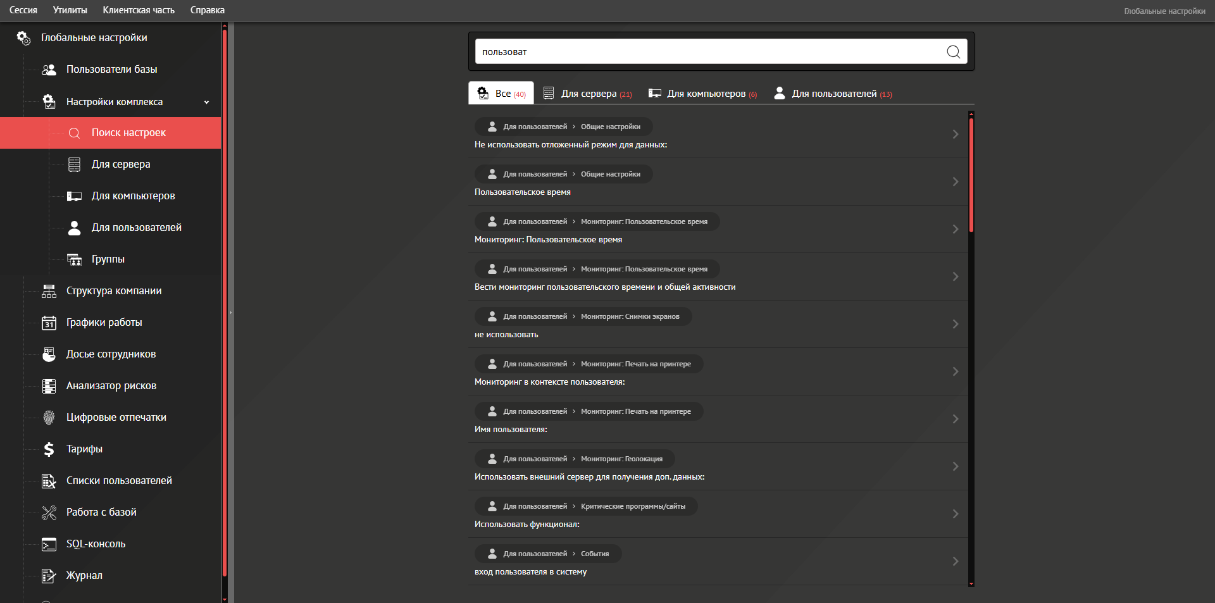Click the Анализатор рисков icon
This screenshot has height=603, width=1215.
(x=49, y=386)
